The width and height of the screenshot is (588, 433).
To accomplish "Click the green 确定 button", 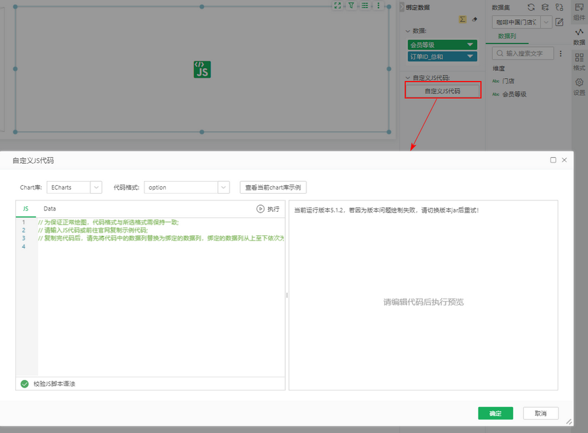I will tap(495, 414).
